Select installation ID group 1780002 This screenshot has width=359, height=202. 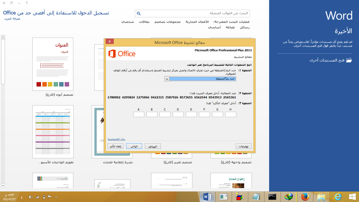pos(114,97)
